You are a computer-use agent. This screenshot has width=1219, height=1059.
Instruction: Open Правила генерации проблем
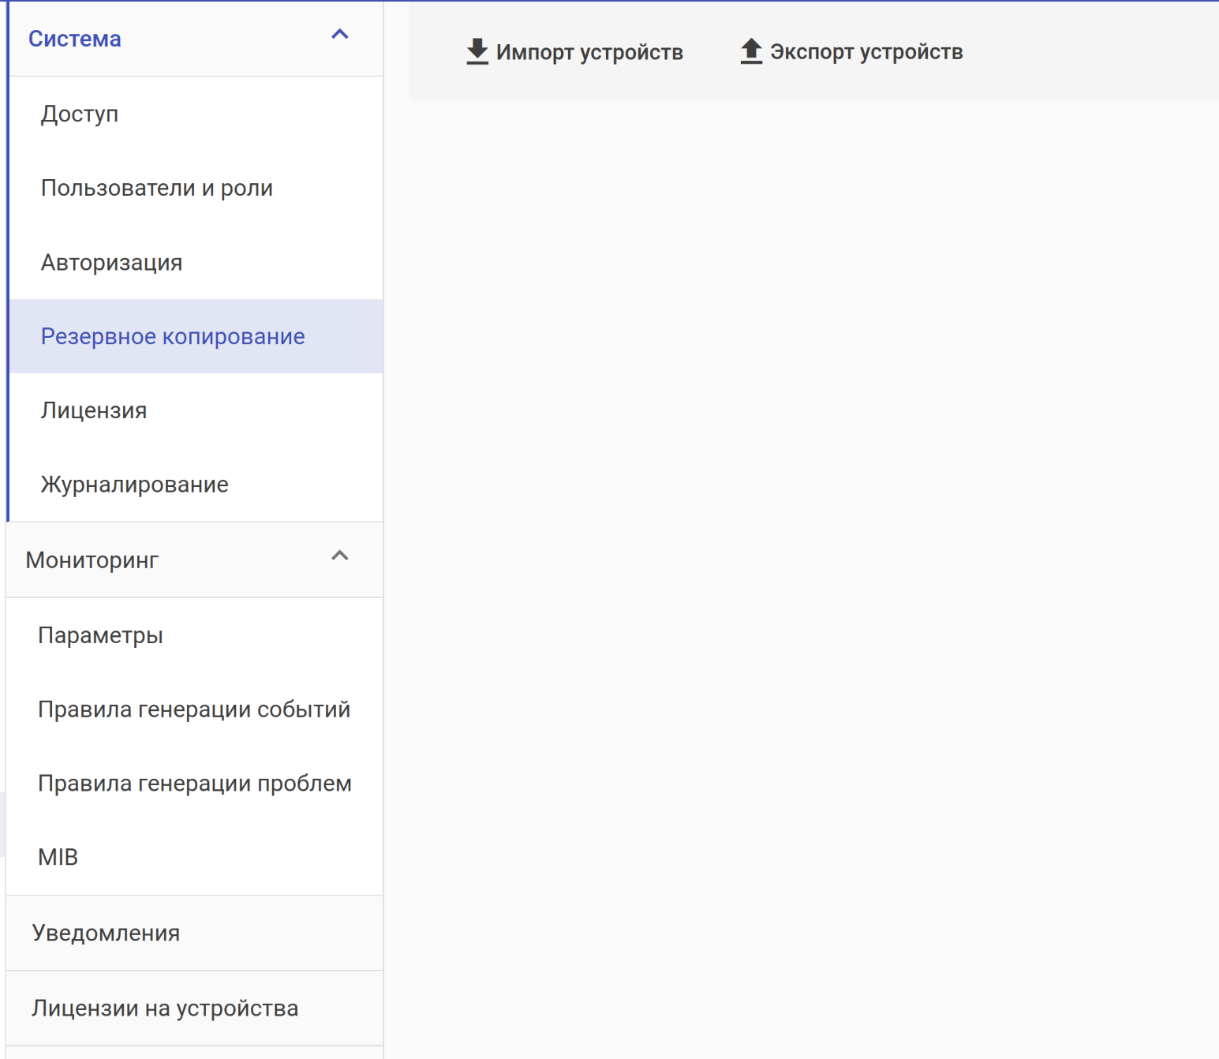(x=195, y=784)
